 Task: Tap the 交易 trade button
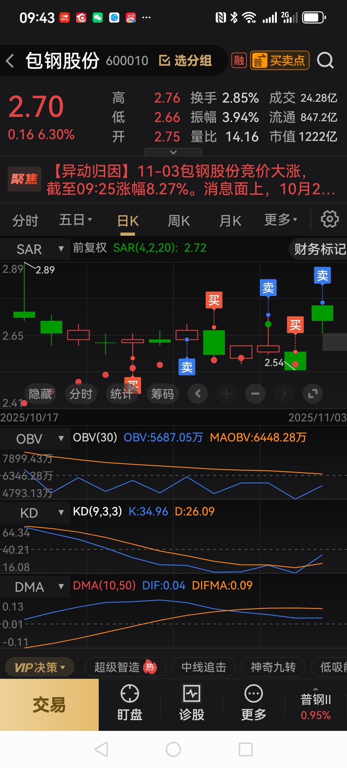point(49,705)
